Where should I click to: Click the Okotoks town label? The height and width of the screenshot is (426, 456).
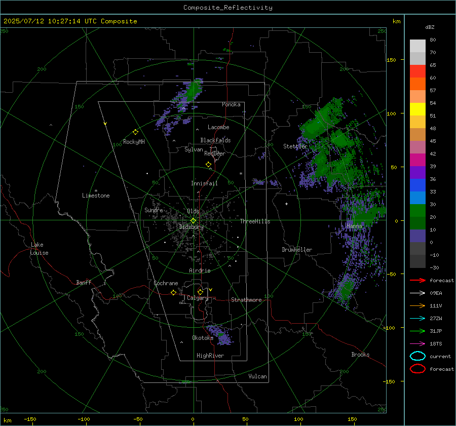203,338
